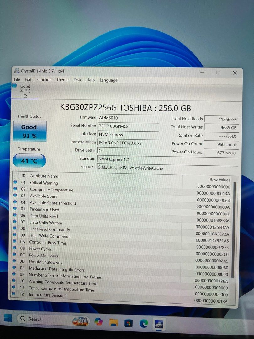Open the Theme menu
254x339 pixels.
62,80
